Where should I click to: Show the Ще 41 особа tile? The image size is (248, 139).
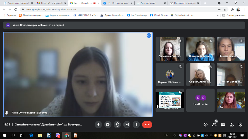[x=201, y=100]
